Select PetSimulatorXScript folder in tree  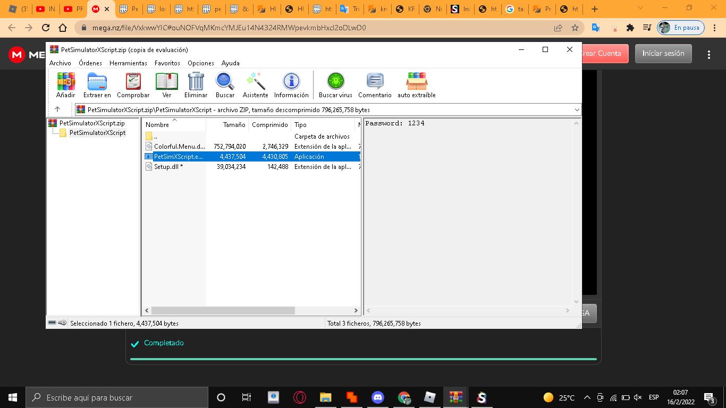pos(97,133)
